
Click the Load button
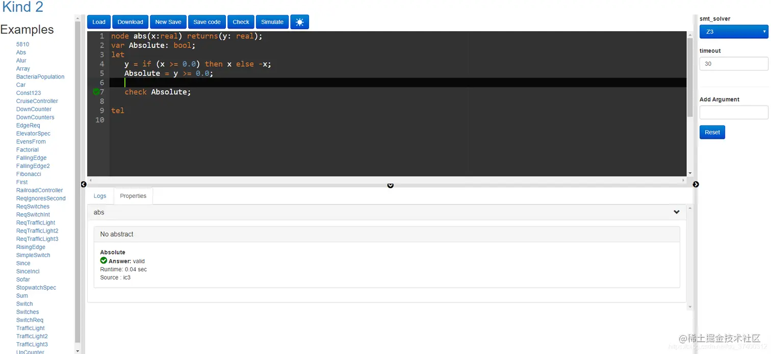pyautogui.click(x=99, y=22)
